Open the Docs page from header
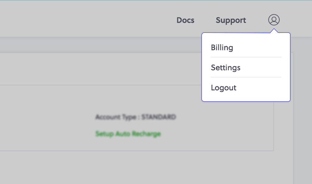The image size is (312, 184). click(x=185, y=20)
